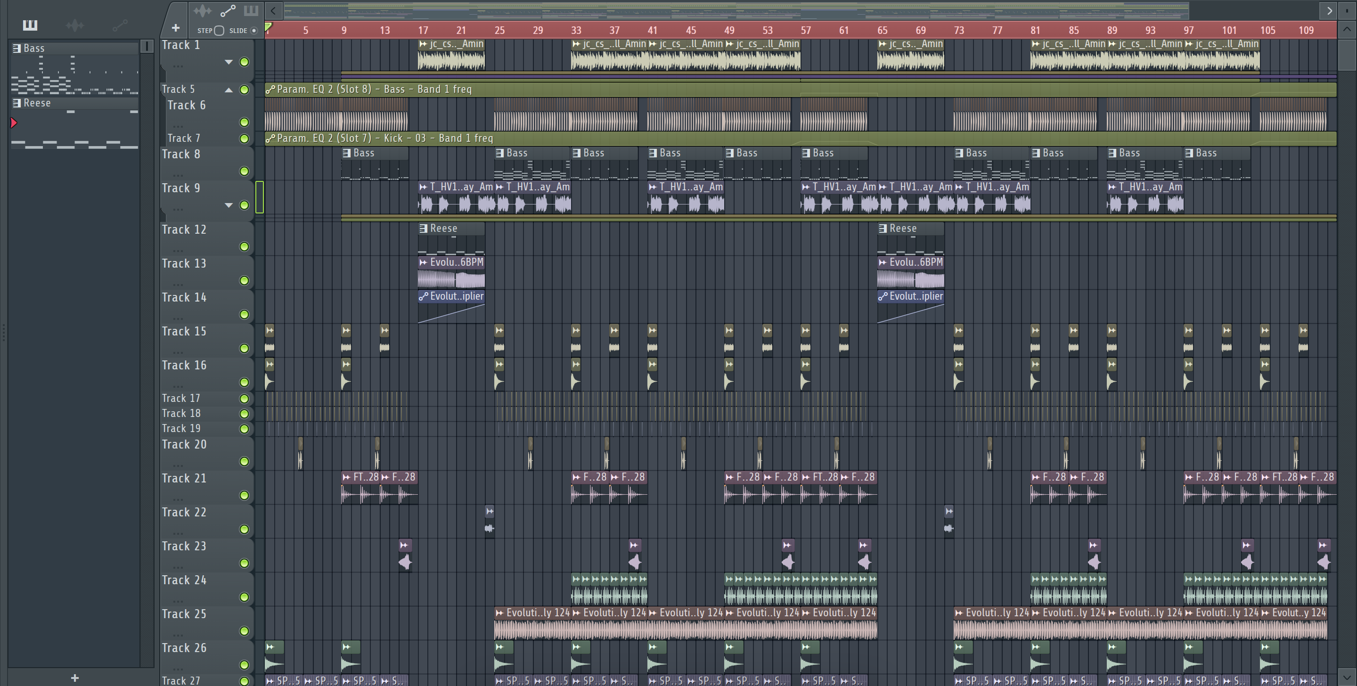
Task: Mute Track 12 with its green LED
Action: click(244, 247)
